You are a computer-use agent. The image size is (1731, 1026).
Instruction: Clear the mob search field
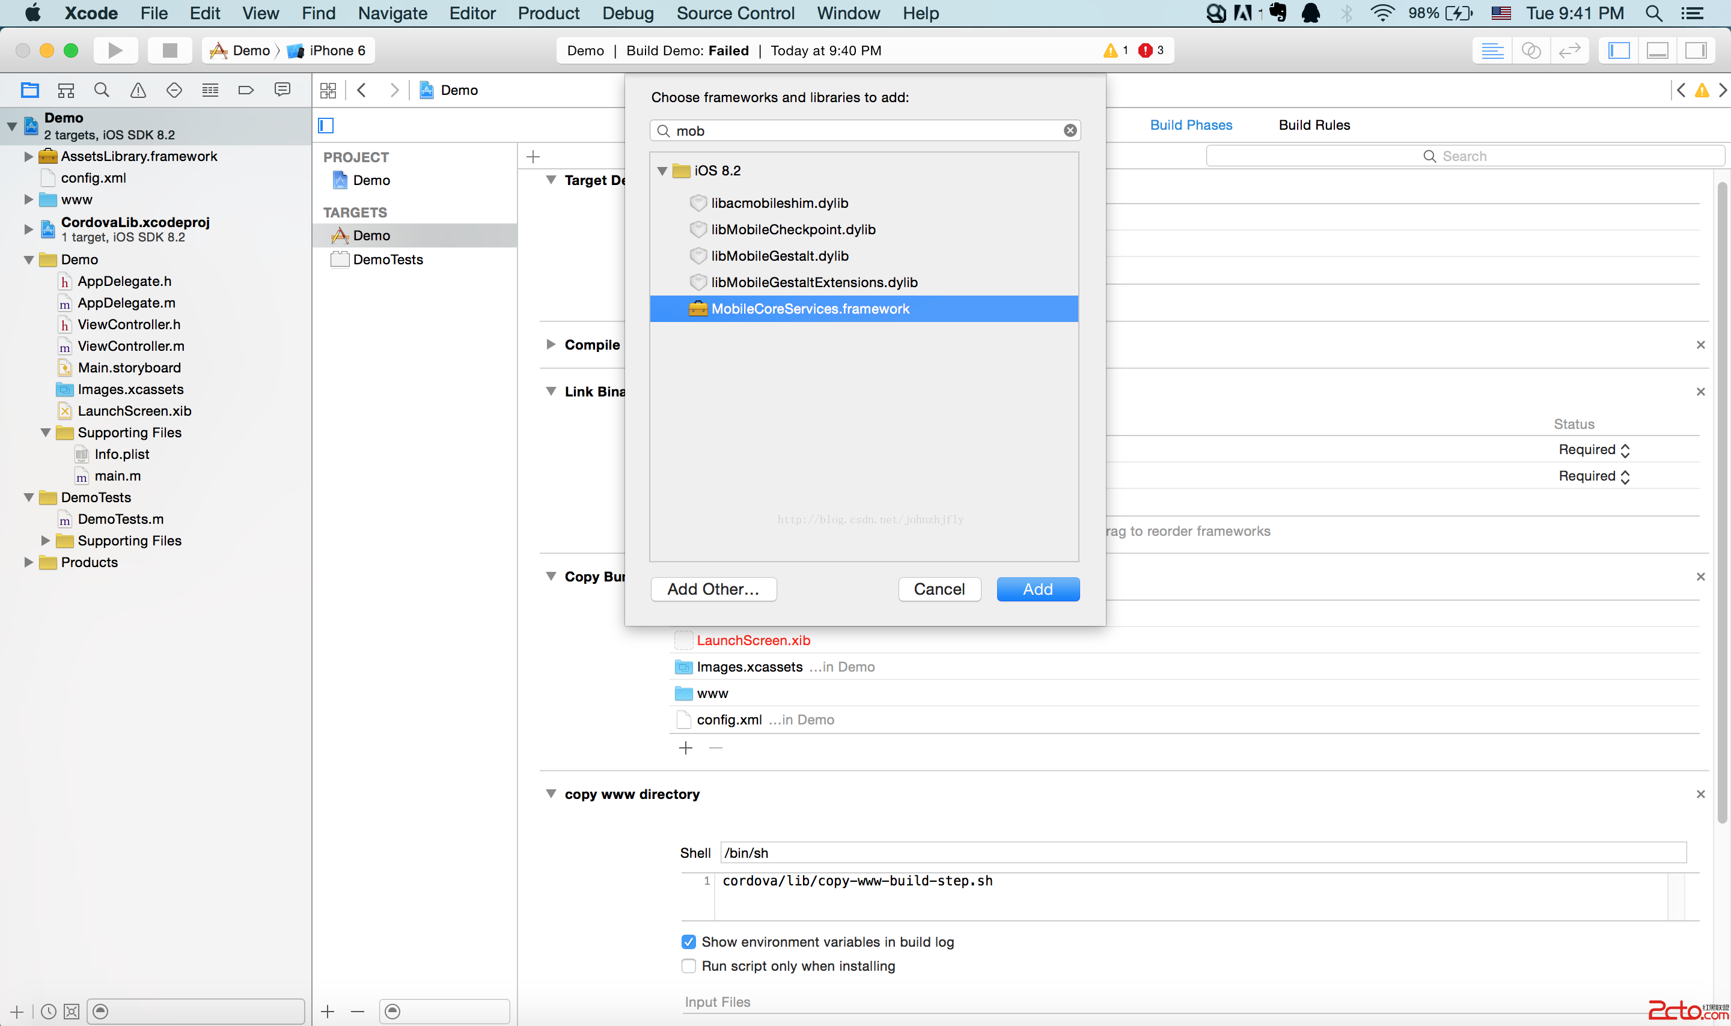tap(1070, 131)
